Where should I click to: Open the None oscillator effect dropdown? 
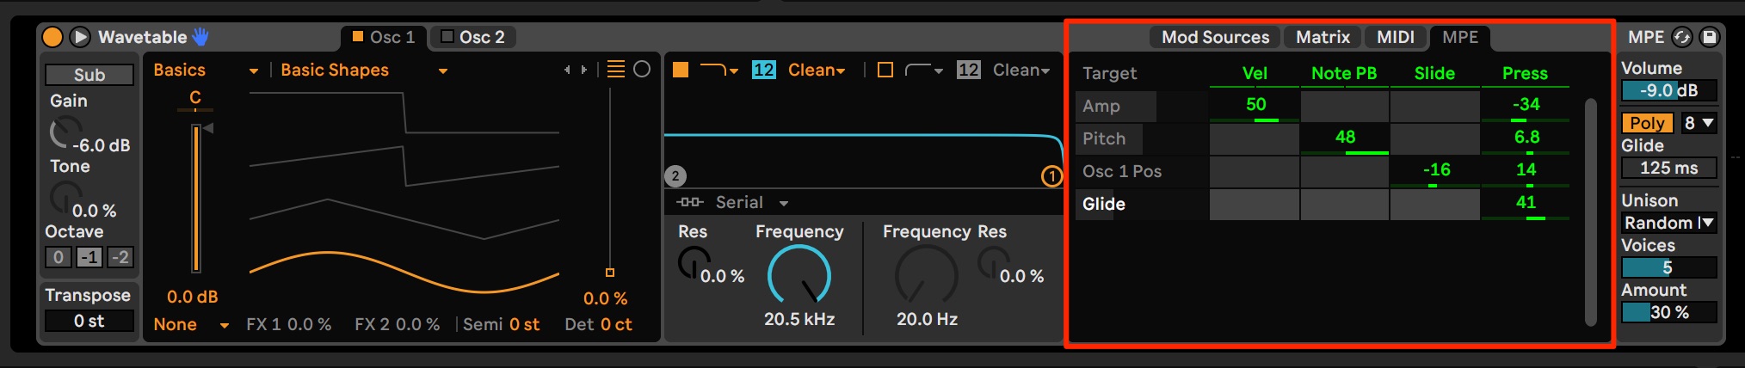tap(191, 325)
